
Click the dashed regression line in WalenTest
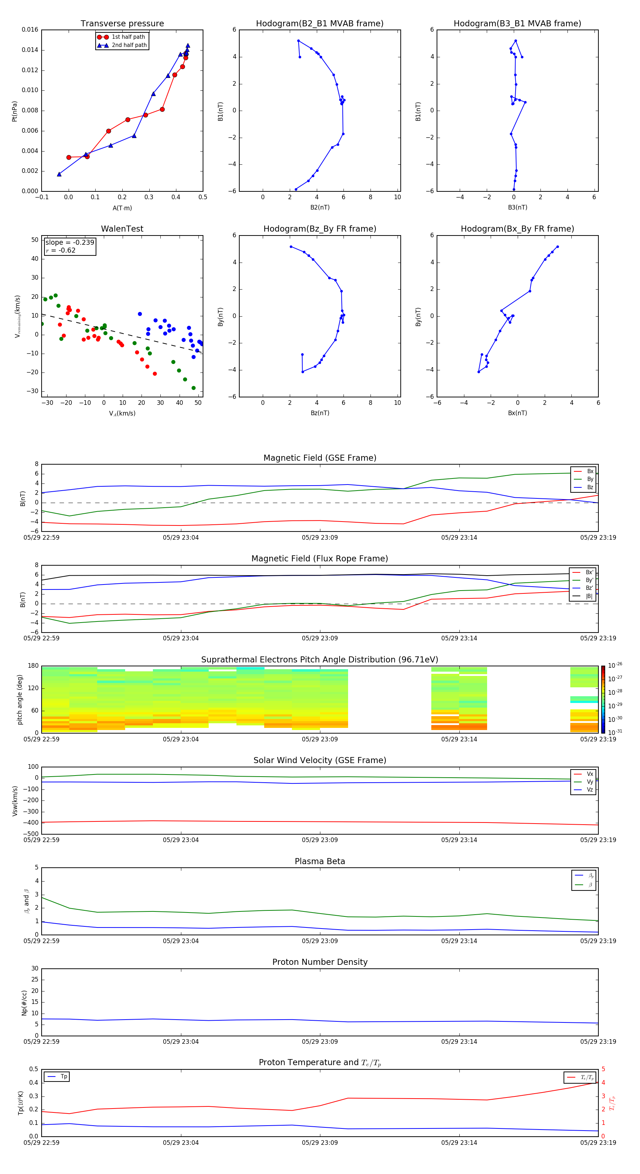(x=122, y=334)
